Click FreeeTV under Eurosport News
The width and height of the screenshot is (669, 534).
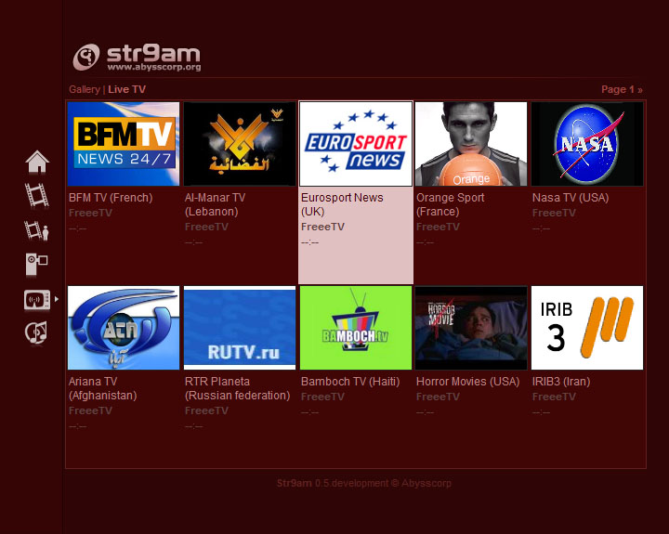pos(322,227)
